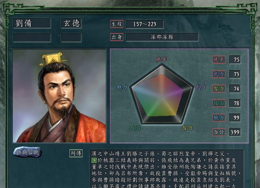Click the 157~223 lifespan field

point(145,24)
